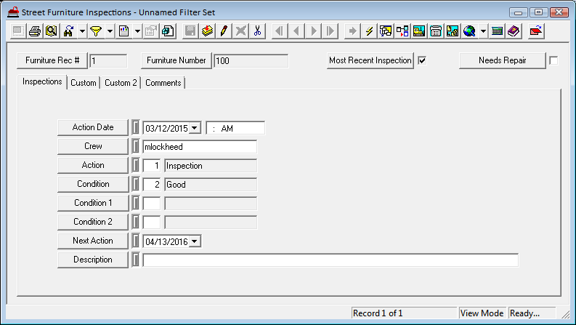Screen dimensions: 576x325
Task: Jump to the last record arrow
Action: pos(330,31)
